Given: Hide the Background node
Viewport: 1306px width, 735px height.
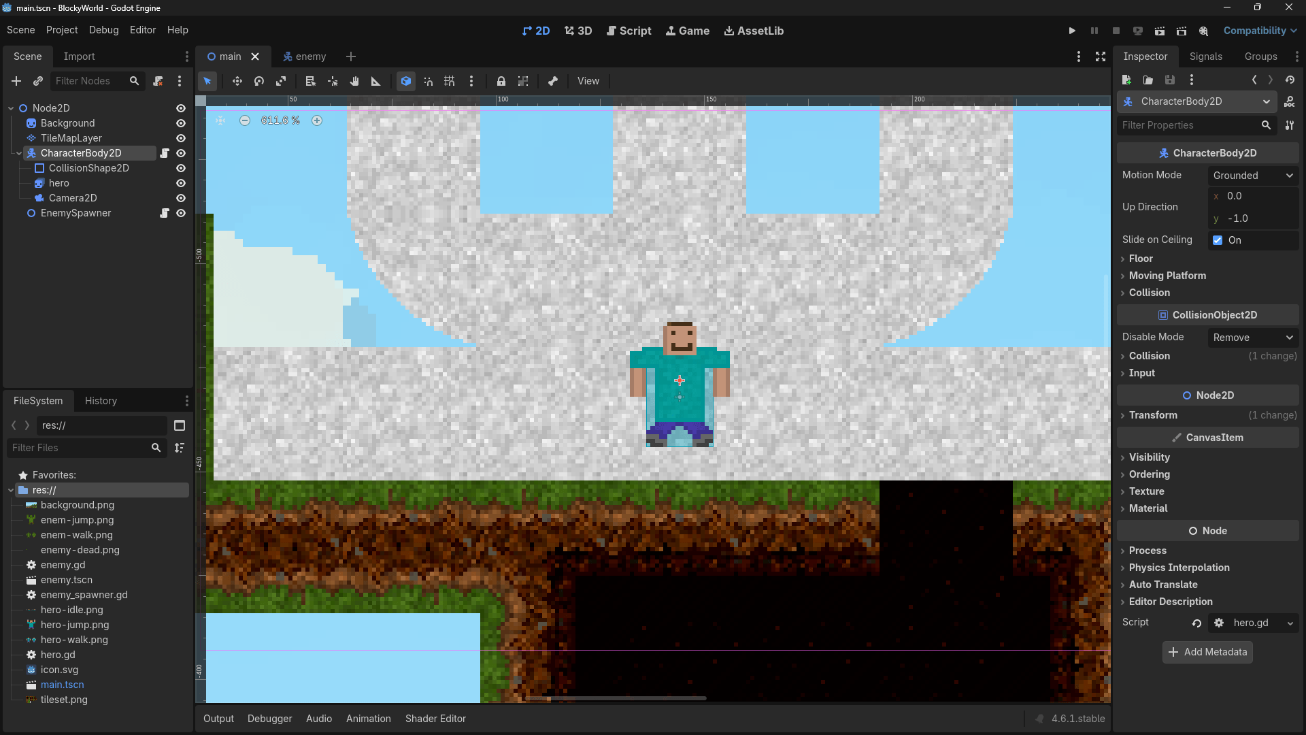Looking at the screenshot, I should 180,123.
